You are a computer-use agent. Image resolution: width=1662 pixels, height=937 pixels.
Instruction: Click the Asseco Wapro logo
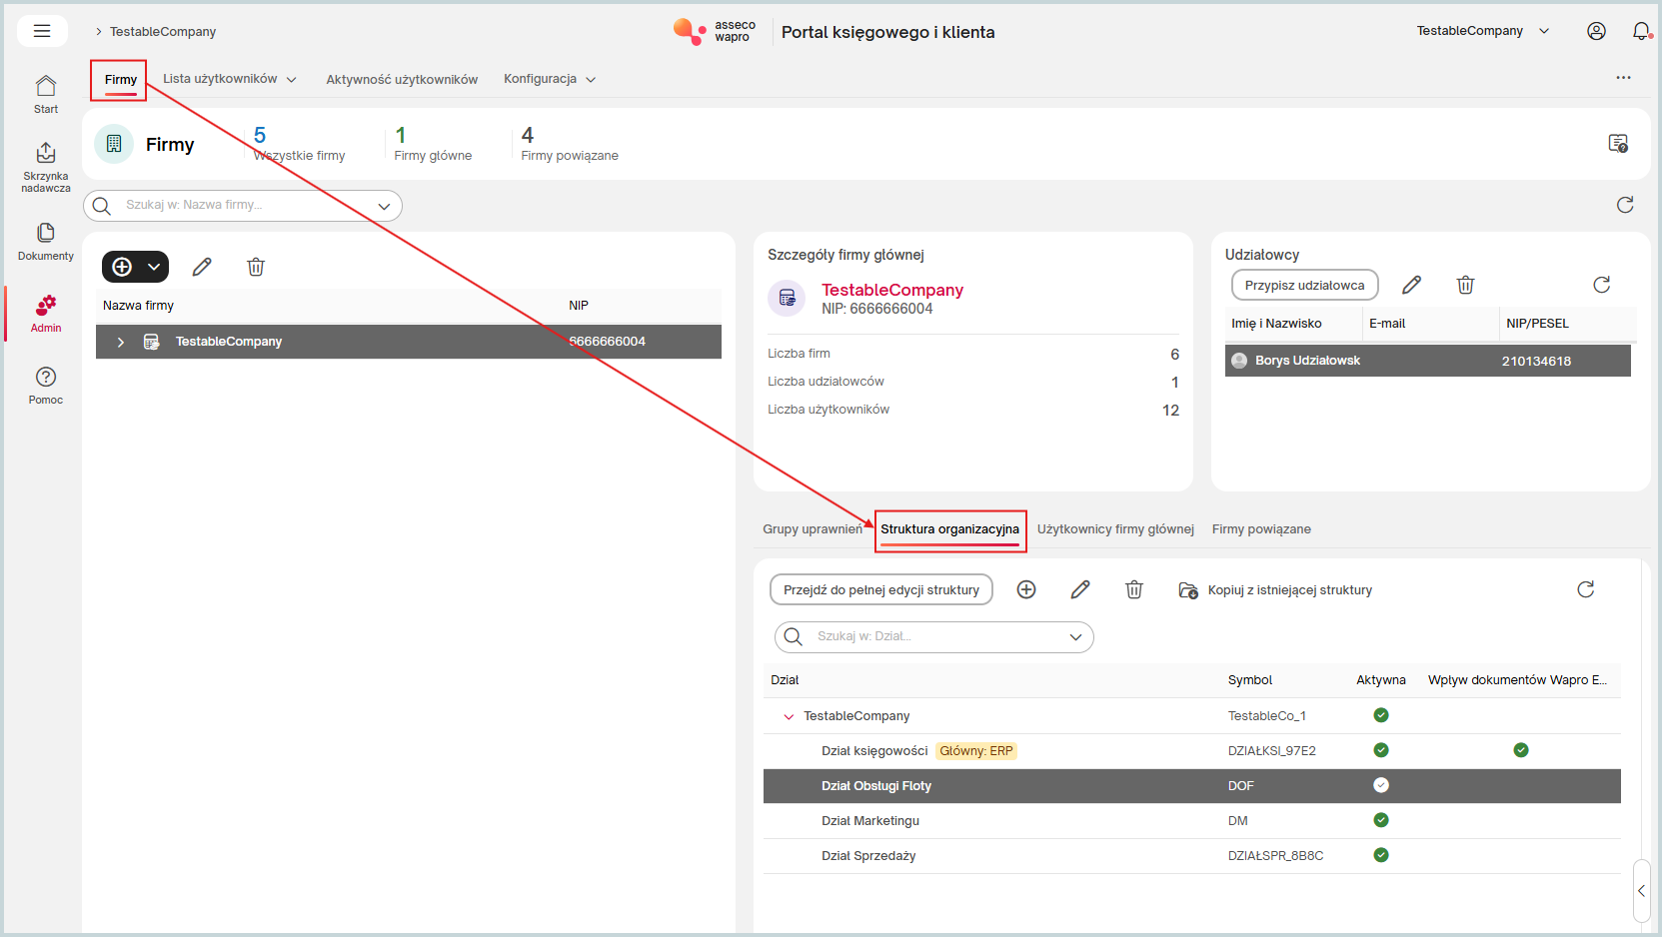pyautogui.click(x=715, y=31)
